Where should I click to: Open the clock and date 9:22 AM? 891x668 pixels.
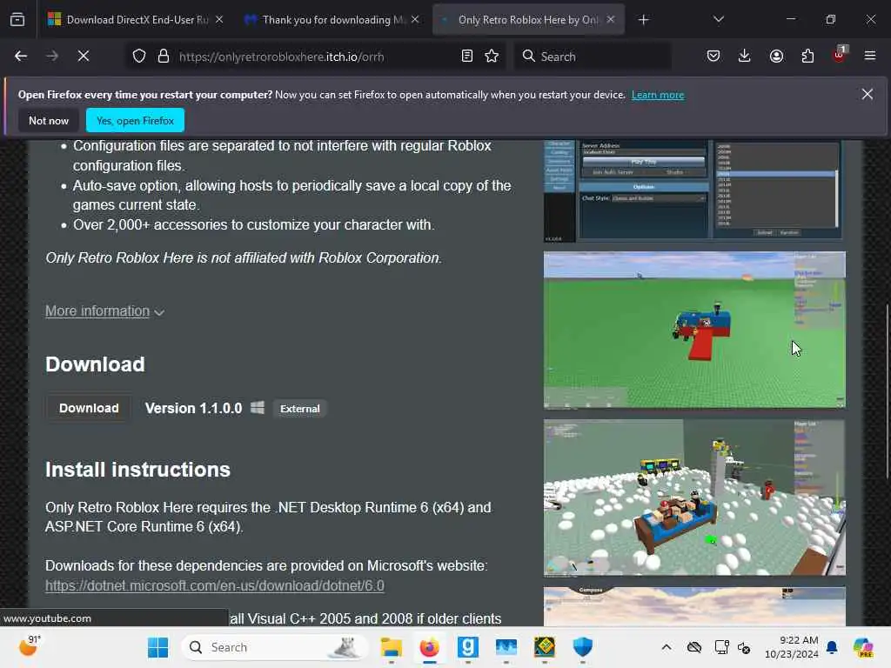tap(791, 647)
